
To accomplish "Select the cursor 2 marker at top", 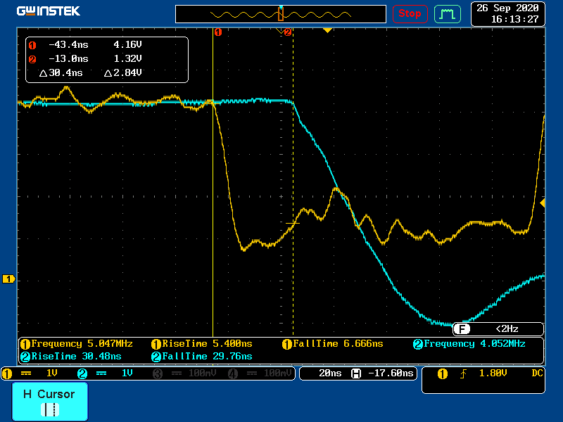I will [x=287, y=32].
